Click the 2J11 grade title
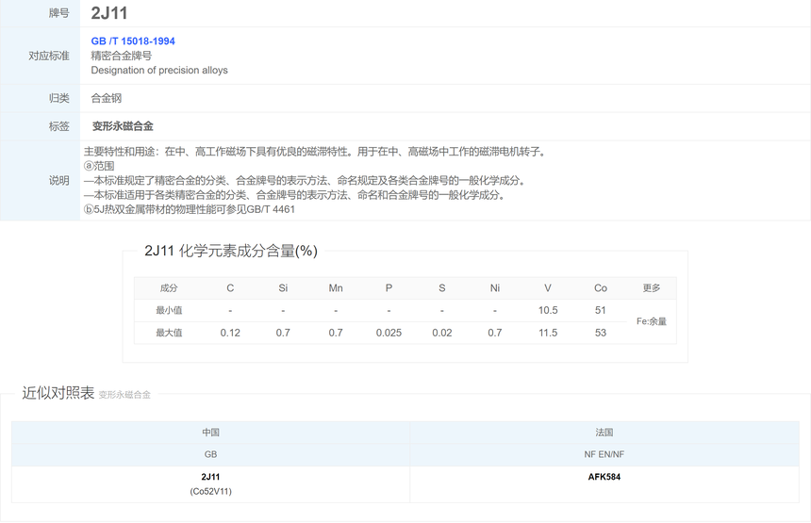 [x=109, y=13]
